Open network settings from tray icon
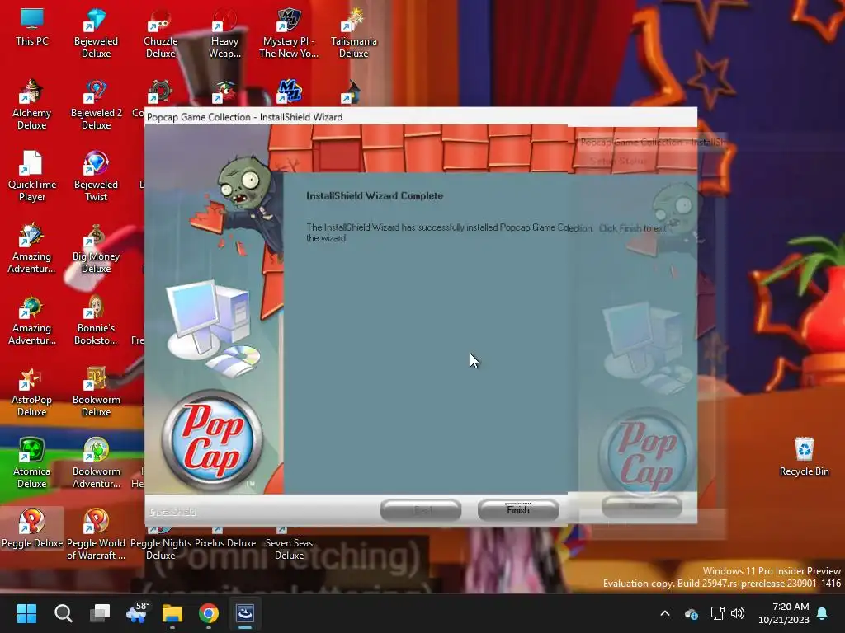The image size is (845, 633). [x=717, y=613]
